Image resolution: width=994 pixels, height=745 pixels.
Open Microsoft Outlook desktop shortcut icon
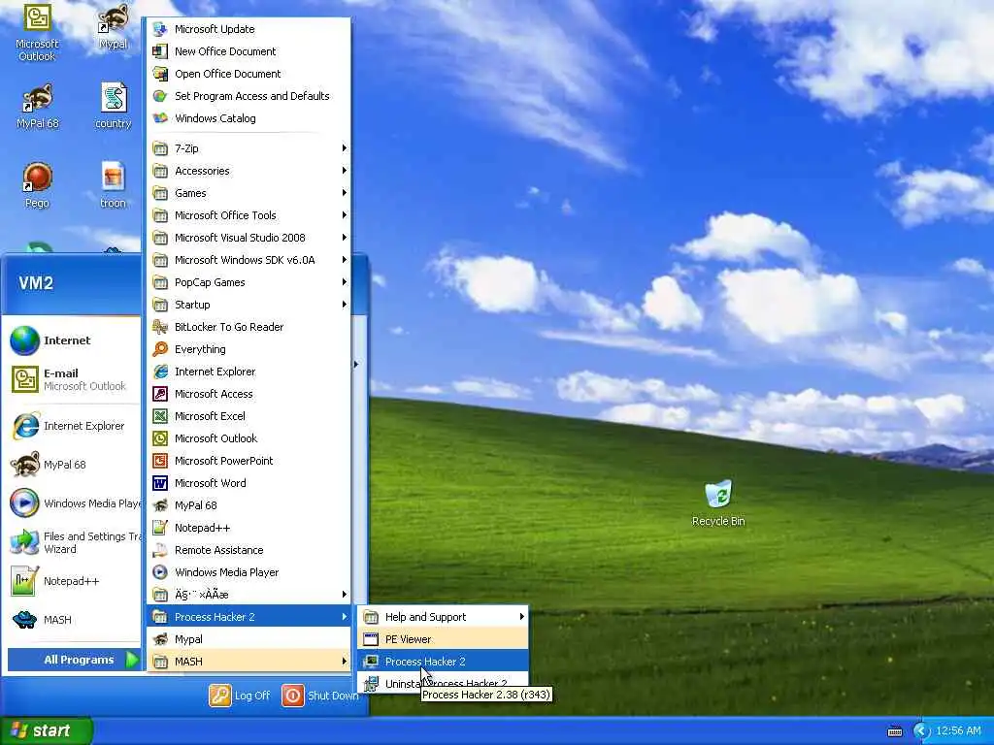click(x=37, y=32)
